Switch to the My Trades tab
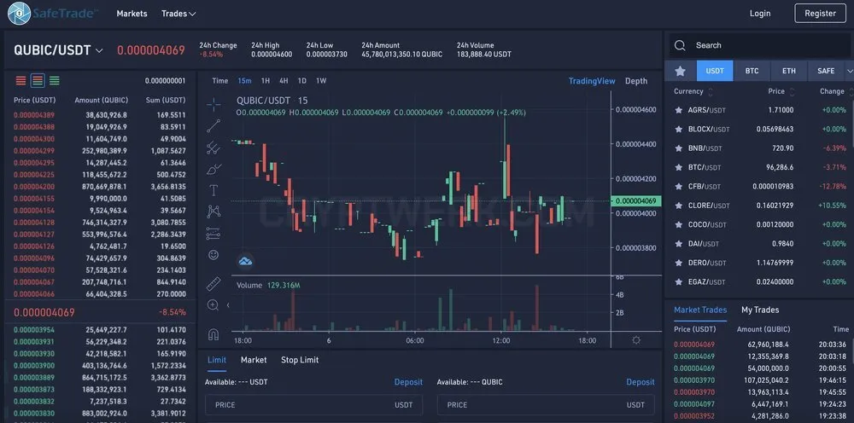Screen dimensions: 854x423 click(x=760, y=310)
